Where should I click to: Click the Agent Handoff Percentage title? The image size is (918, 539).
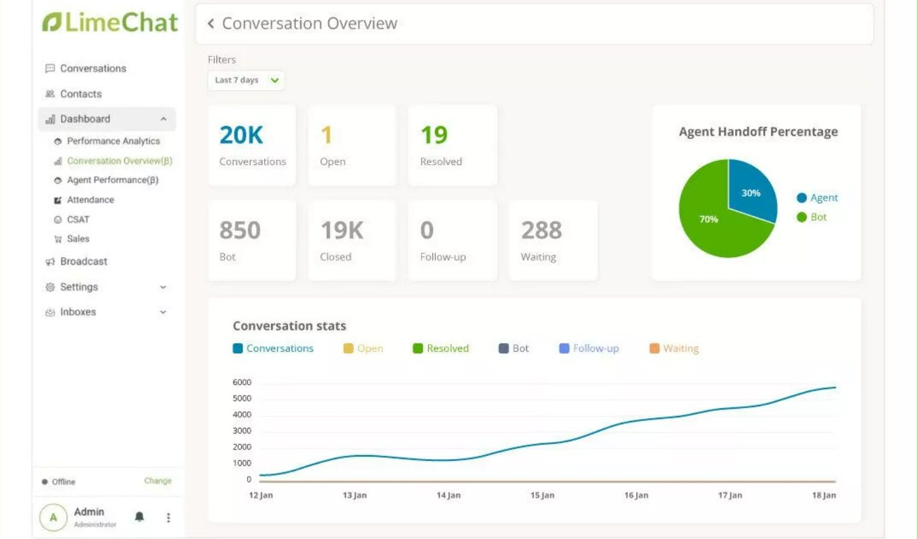click(x=758, y=131)
